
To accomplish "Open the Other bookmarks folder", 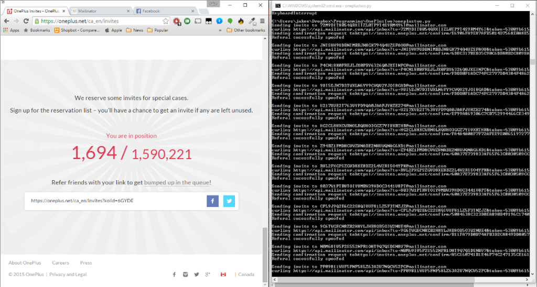I will point(246,30).
